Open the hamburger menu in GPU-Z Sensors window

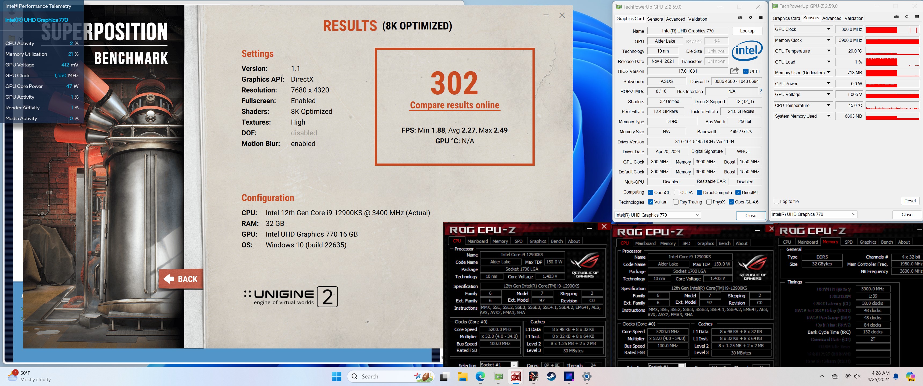(x=917, y=17)
